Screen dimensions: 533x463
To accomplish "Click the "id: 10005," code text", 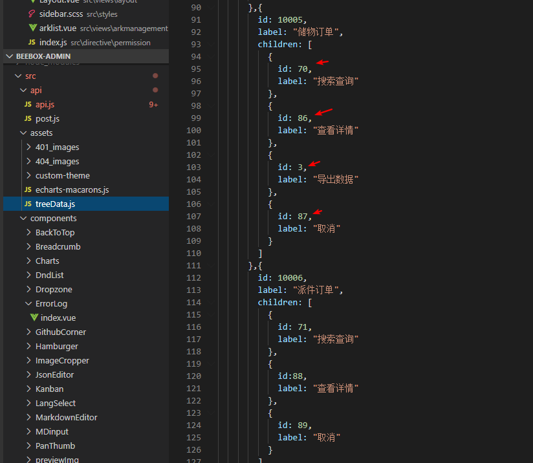I will [282, 20].
